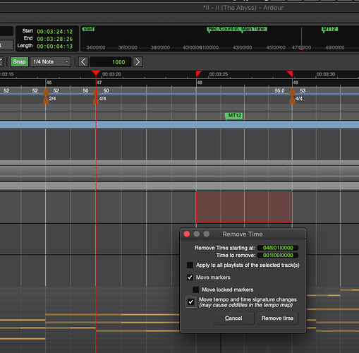Uncheck Move tempo and time signature changes

[191, 302]
